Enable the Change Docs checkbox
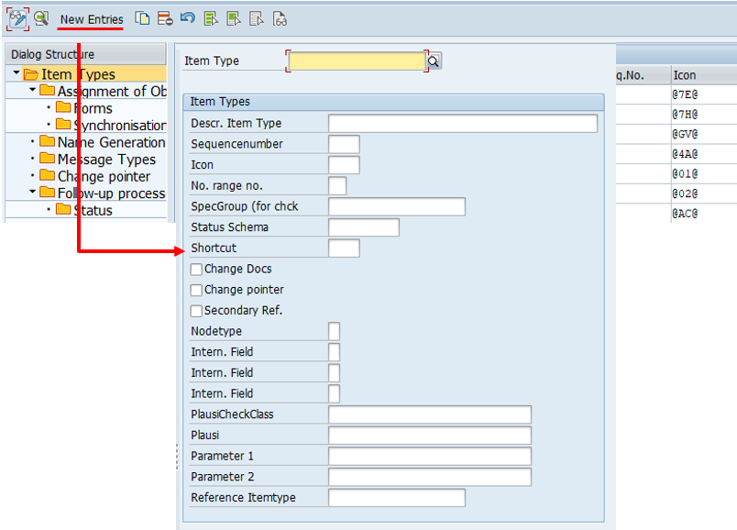Screen dimensions: 737x530 point(197,270)
